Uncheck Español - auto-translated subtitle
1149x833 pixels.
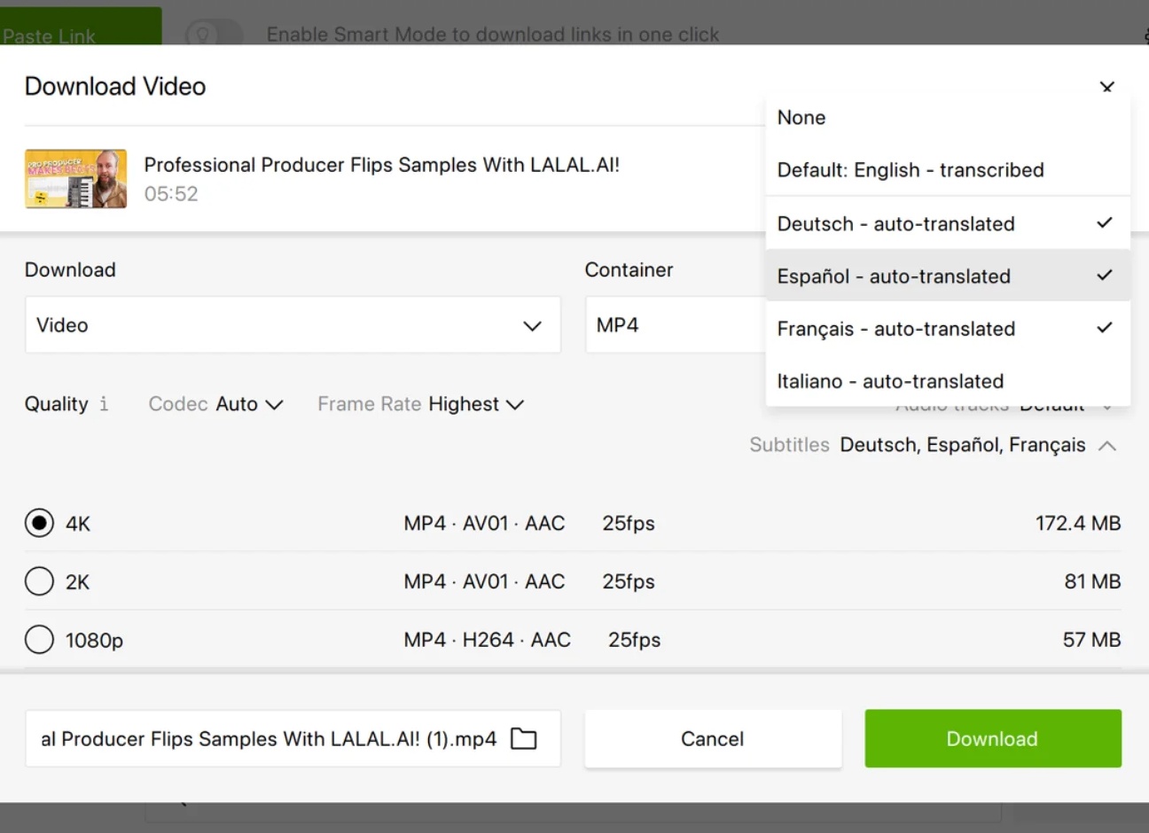pyautogui.click(x=948, y=276)
